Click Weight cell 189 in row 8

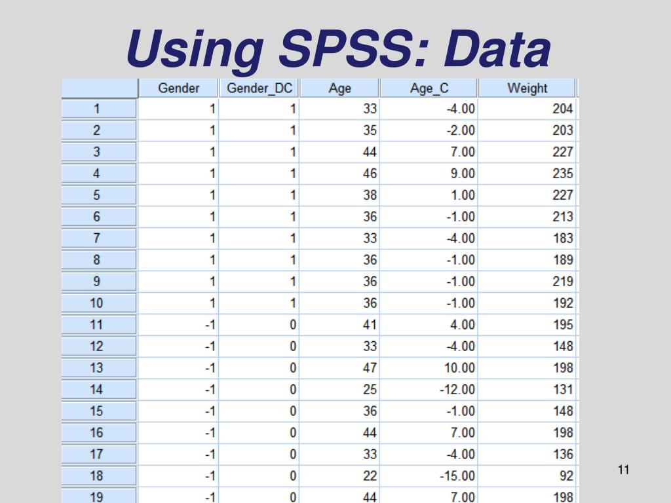point(527,259)
